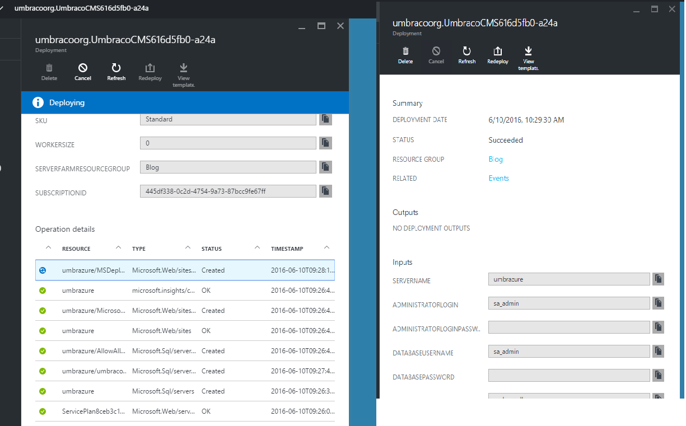Select the umbrazure/AllowAll... operation row
This screenshot has height=426, width=686.
point(185,351)
